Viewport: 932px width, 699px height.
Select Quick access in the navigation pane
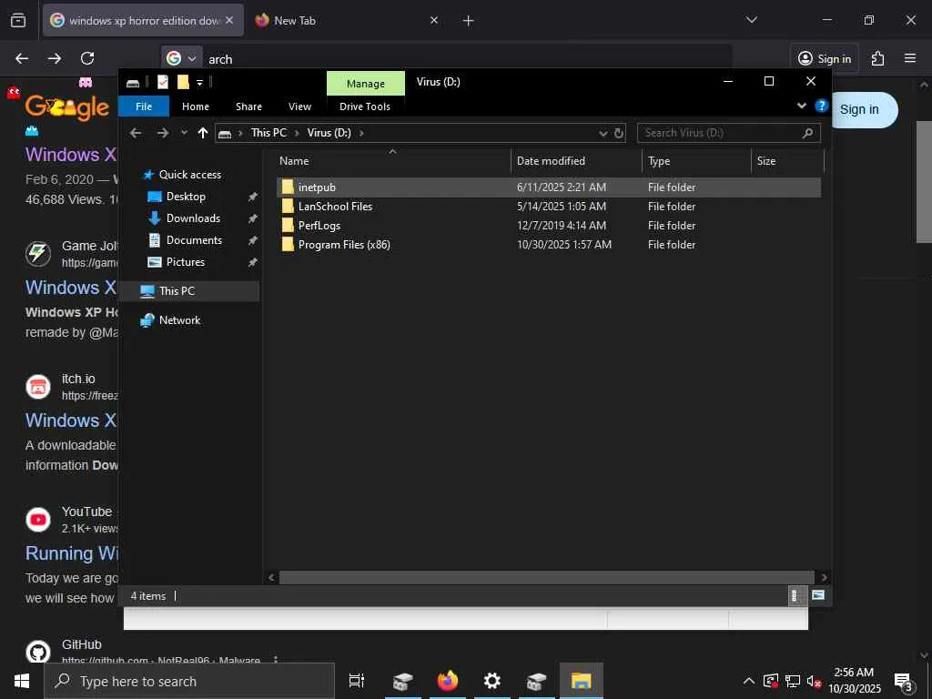click(x=189, y=175)
